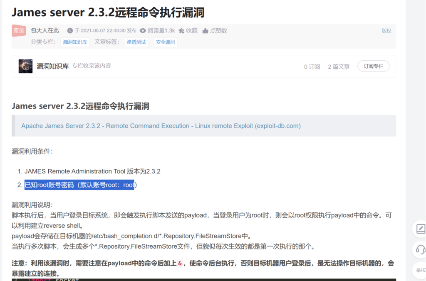This screenshot has height=281, width=426.
Task: Click the 举报 report button on sidebar
Action: [421, 270]
